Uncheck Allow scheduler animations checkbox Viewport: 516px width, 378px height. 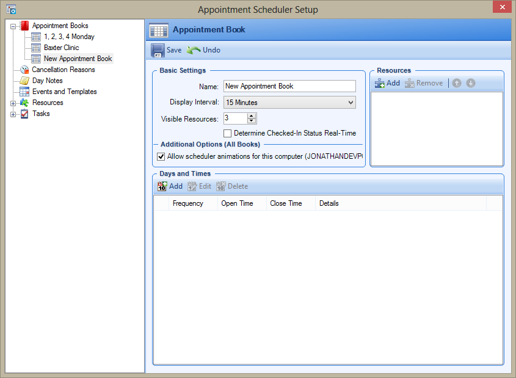(161, 156)
